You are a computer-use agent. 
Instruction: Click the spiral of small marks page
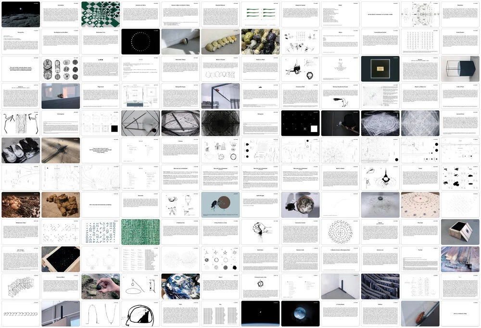click(x=341, y=232)
